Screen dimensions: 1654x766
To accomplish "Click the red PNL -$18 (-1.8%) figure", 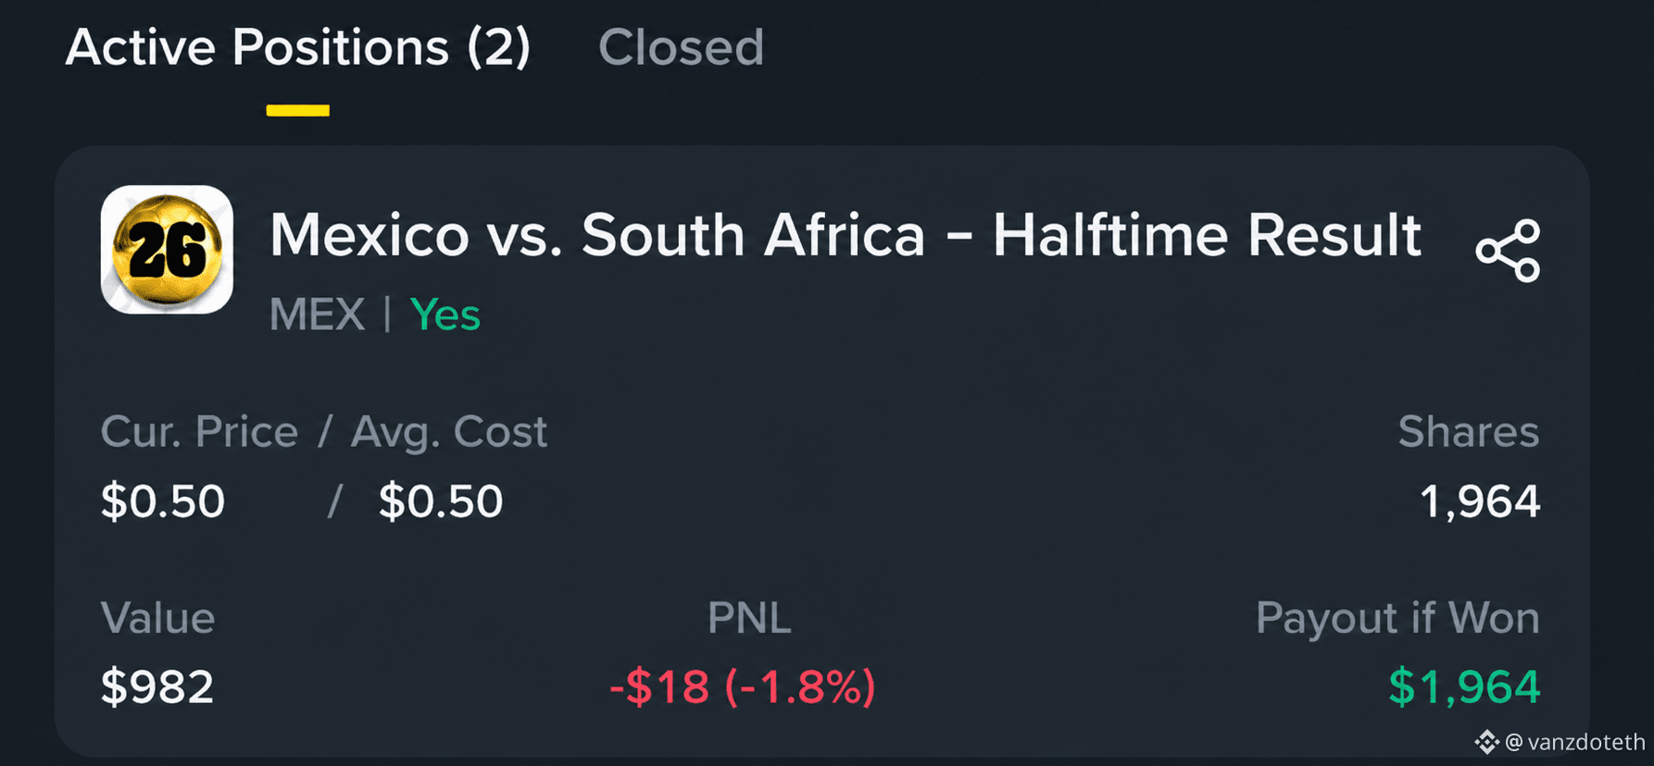I will [x=742, y=686].
